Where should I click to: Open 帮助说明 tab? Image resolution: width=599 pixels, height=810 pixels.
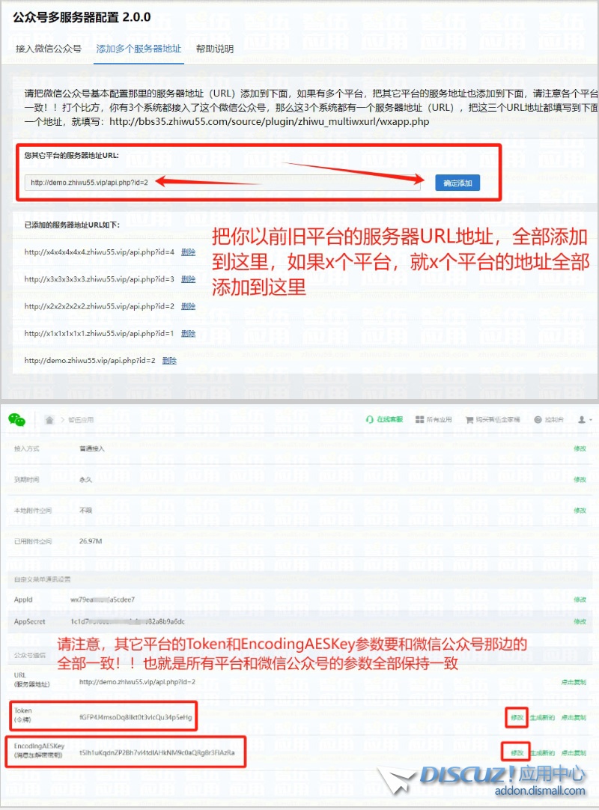pos(214,49)
